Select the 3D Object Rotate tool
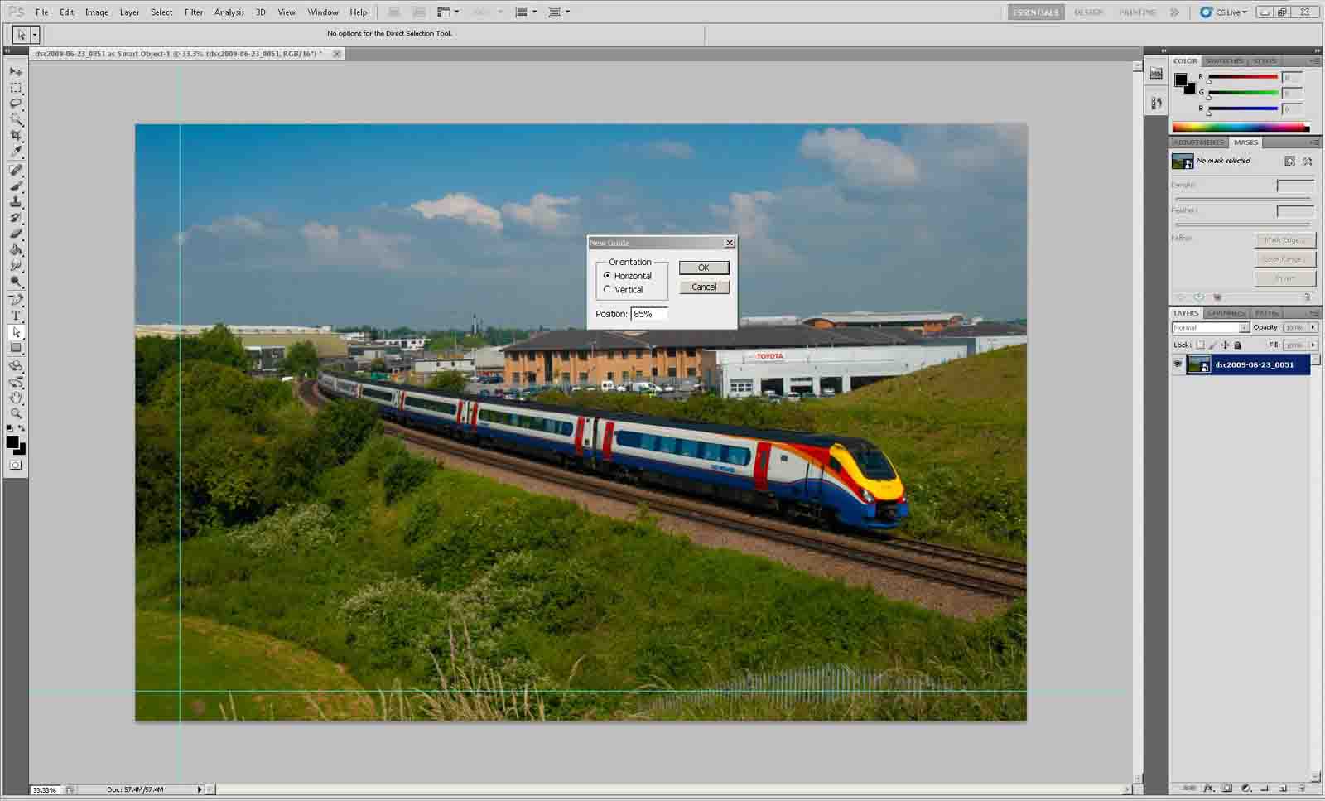Image resolution: width=1325 pixels, height=801 pixels. pos(16,366)
